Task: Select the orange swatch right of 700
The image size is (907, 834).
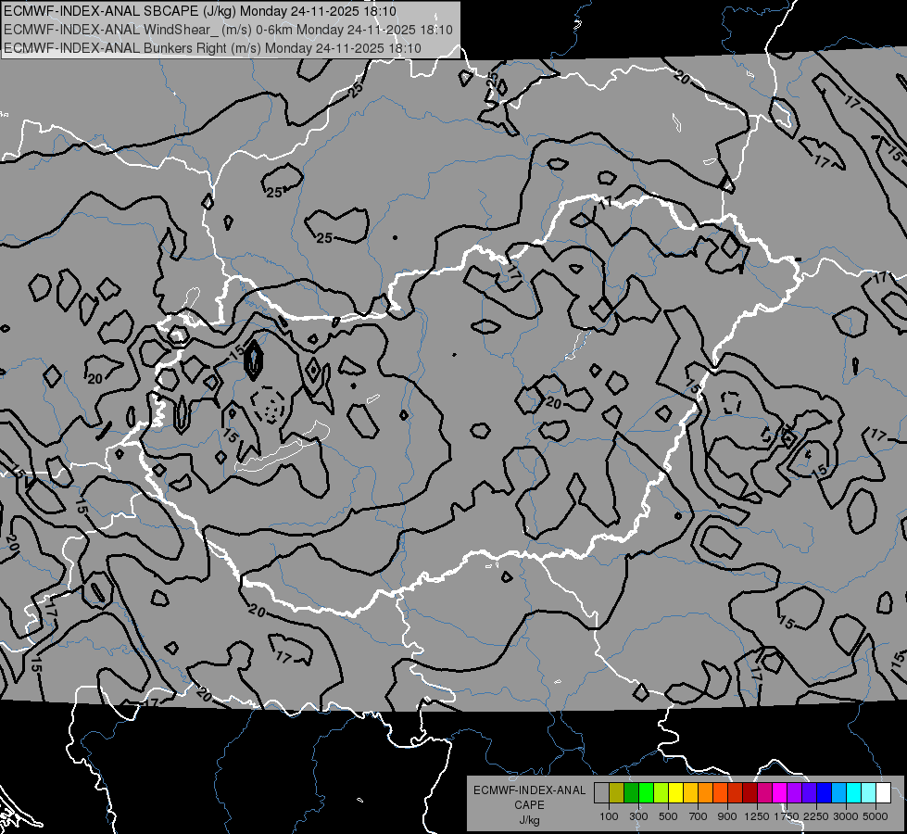Action: coord(706,793)
